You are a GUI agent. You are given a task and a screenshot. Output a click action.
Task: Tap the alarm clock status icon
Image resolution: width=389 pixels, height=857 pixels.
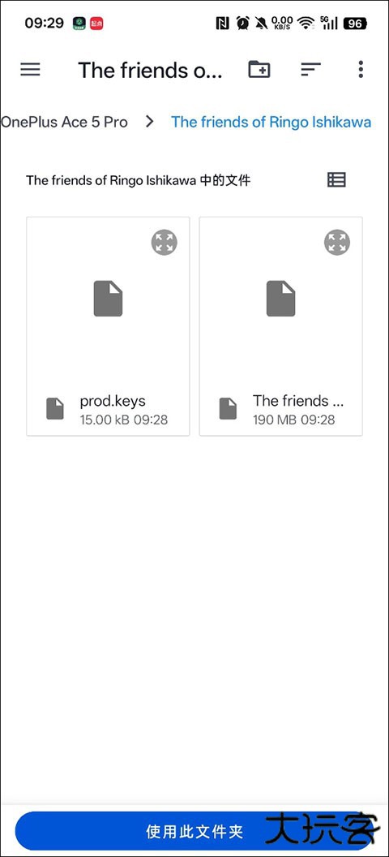243,24
